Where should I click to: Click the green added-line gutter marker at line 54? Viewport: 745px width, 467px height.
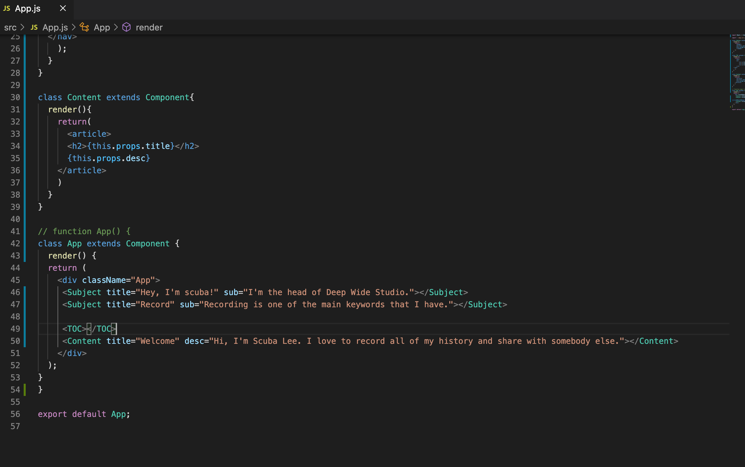25,390
